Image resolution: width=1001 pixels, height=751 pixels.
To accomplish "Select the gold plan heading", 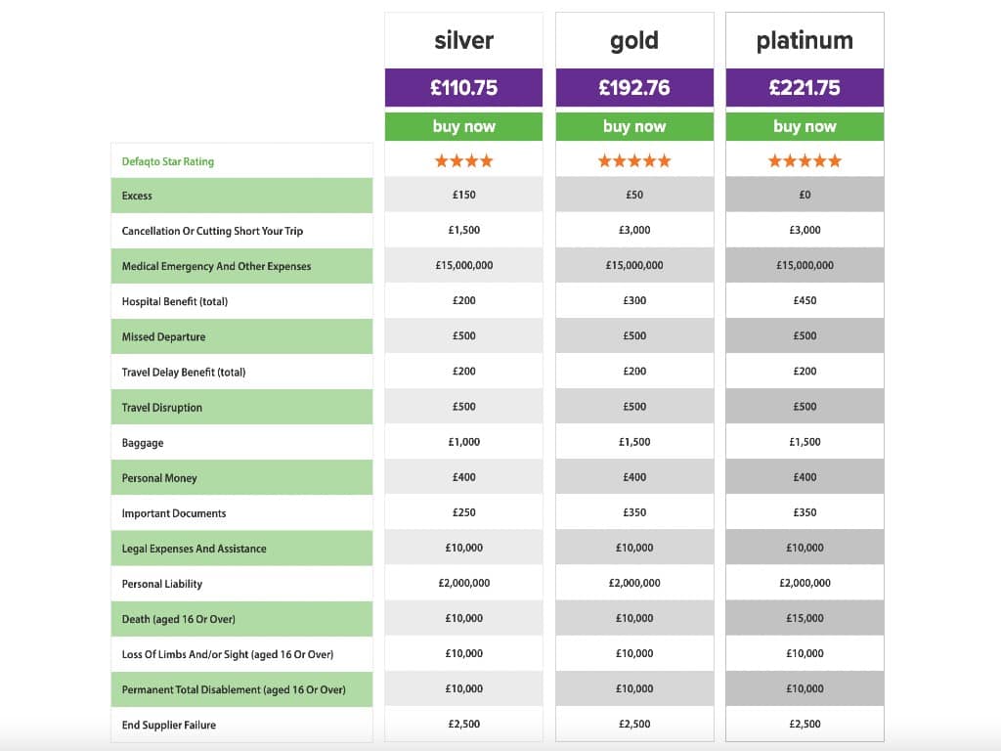I will click(634, 40).
